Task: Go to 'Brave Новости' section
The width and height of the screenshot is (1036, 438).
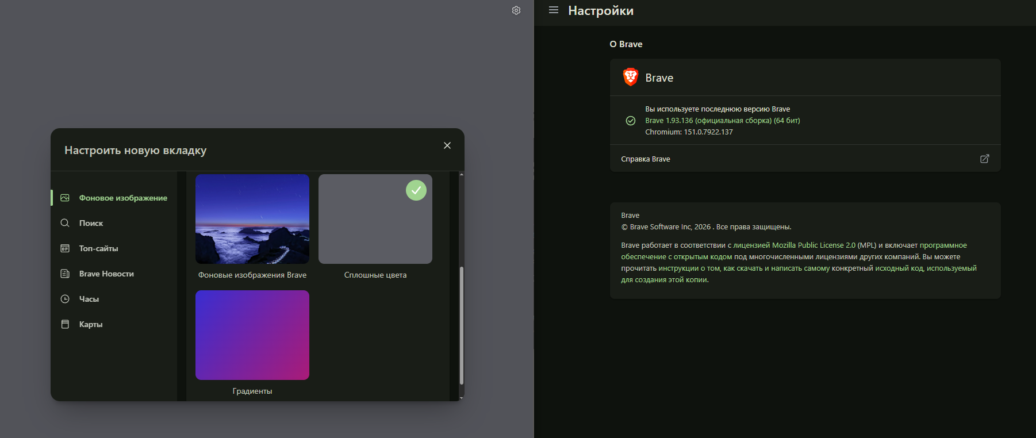Action: tap(114, 274)
